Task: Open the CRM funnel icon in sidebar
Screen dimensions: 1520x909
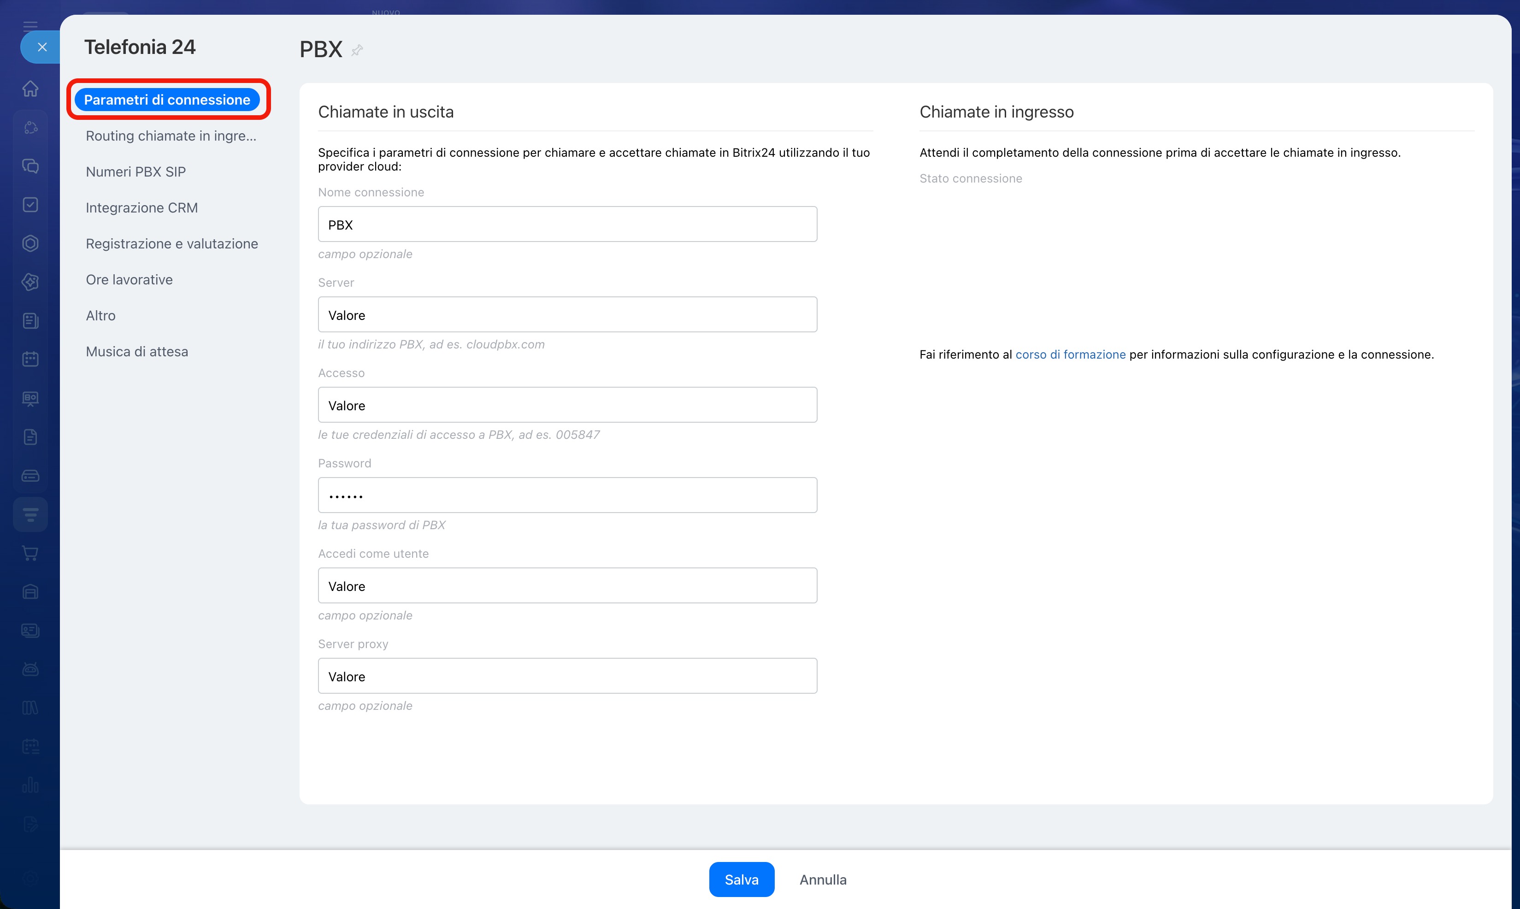Action: 30,514
